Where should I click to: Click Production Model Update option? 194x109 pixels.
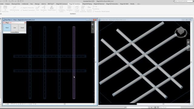(101, 12)
